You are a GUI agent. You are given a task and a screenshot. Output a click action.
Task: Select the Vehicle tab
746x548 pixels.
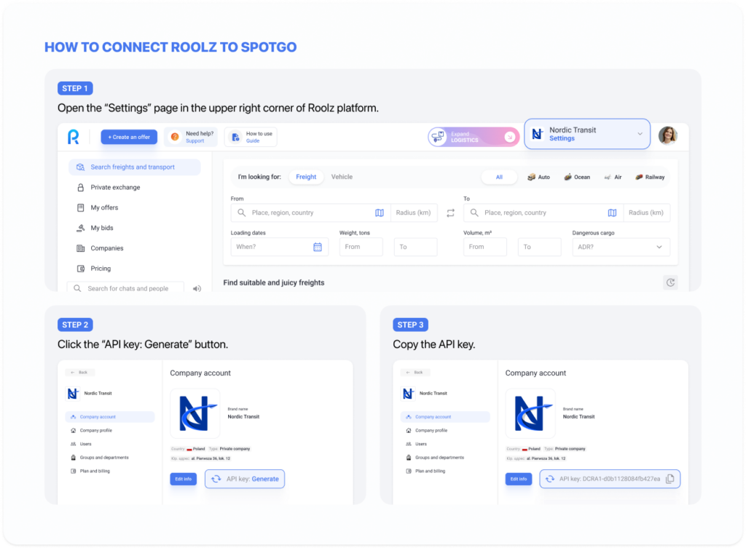(342, 177)
